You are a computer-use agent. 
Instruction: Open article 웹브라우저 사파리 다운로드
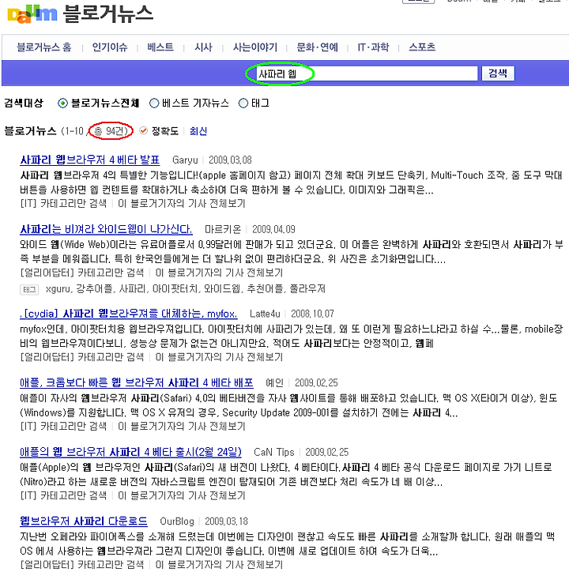pos(84,521)
